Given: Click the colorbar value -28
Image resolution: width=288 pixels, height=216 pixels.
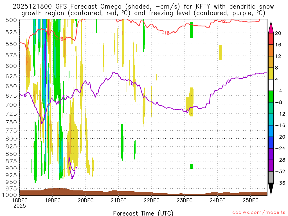Looking at the screenshot, I should pos(280,160).
